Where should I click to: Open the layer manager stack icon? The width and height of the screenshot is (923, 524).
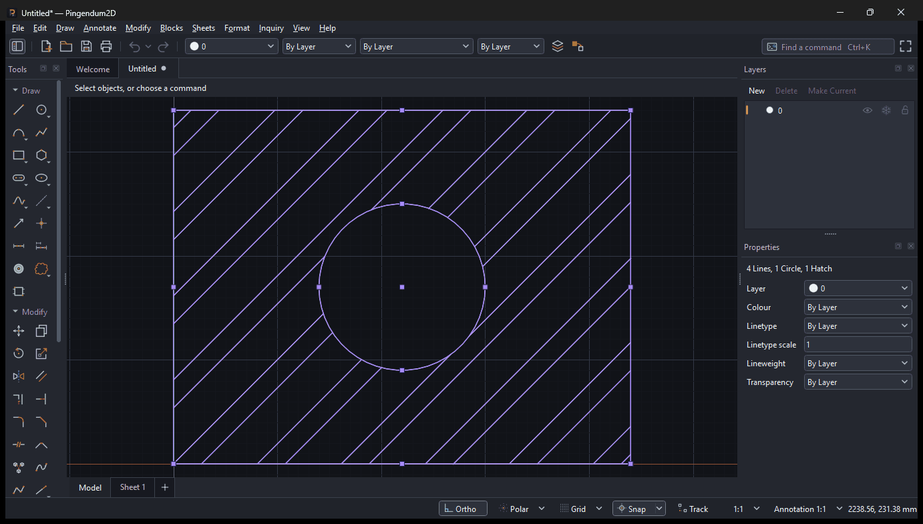pos(558,46)
